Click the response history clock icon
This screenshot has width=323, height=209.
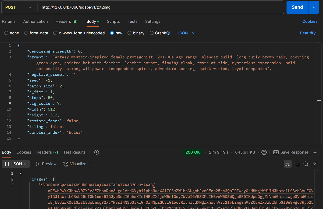[96, 152]
